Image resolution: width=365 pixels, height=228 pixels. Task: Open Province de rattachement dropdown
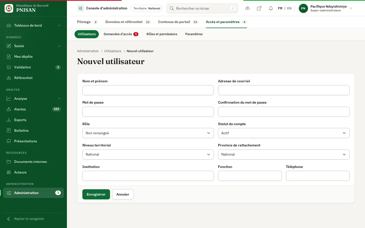[284, 155]
